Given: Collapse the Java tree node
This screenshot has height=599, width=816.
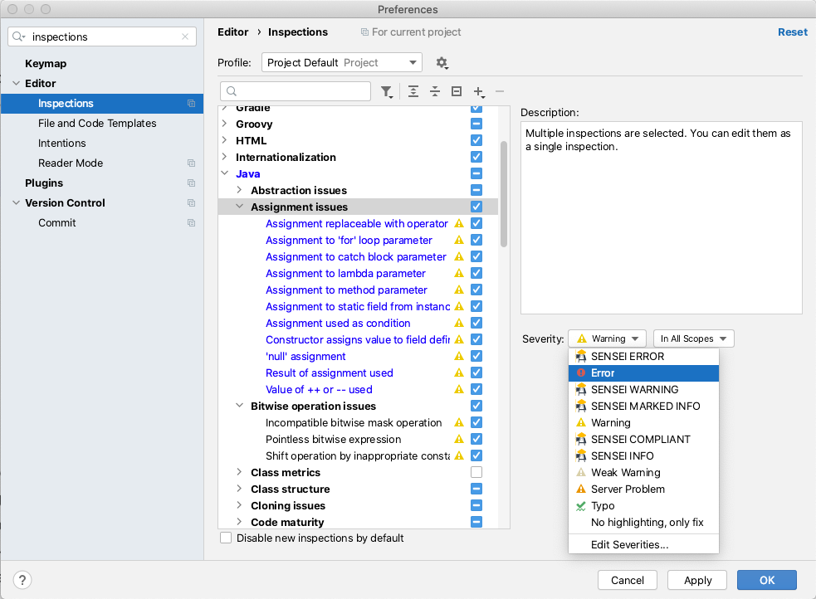Looking at the screenshot, I should click(x=225, y=173).
